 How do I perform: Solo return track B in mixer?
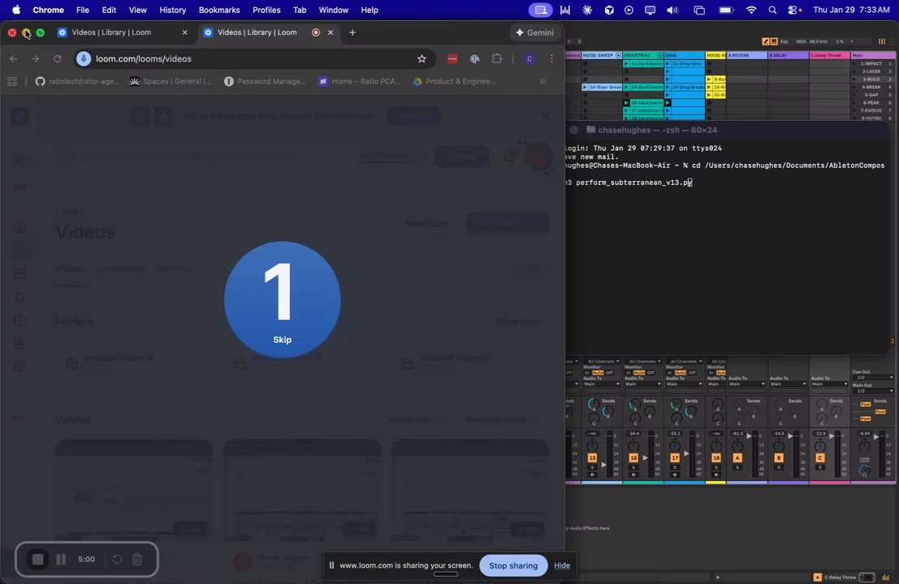coord(779,467)
